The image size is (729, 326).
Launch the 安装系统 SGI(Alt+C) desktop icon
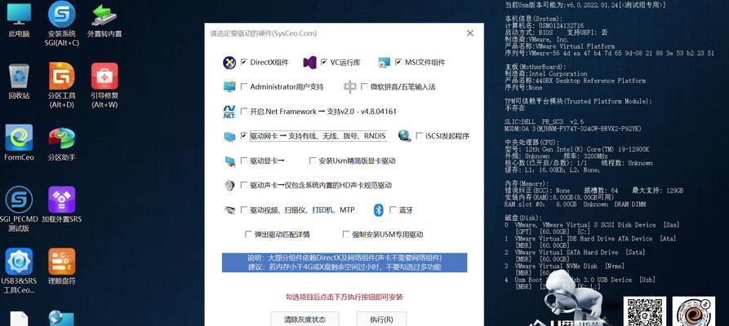point(62,23)
